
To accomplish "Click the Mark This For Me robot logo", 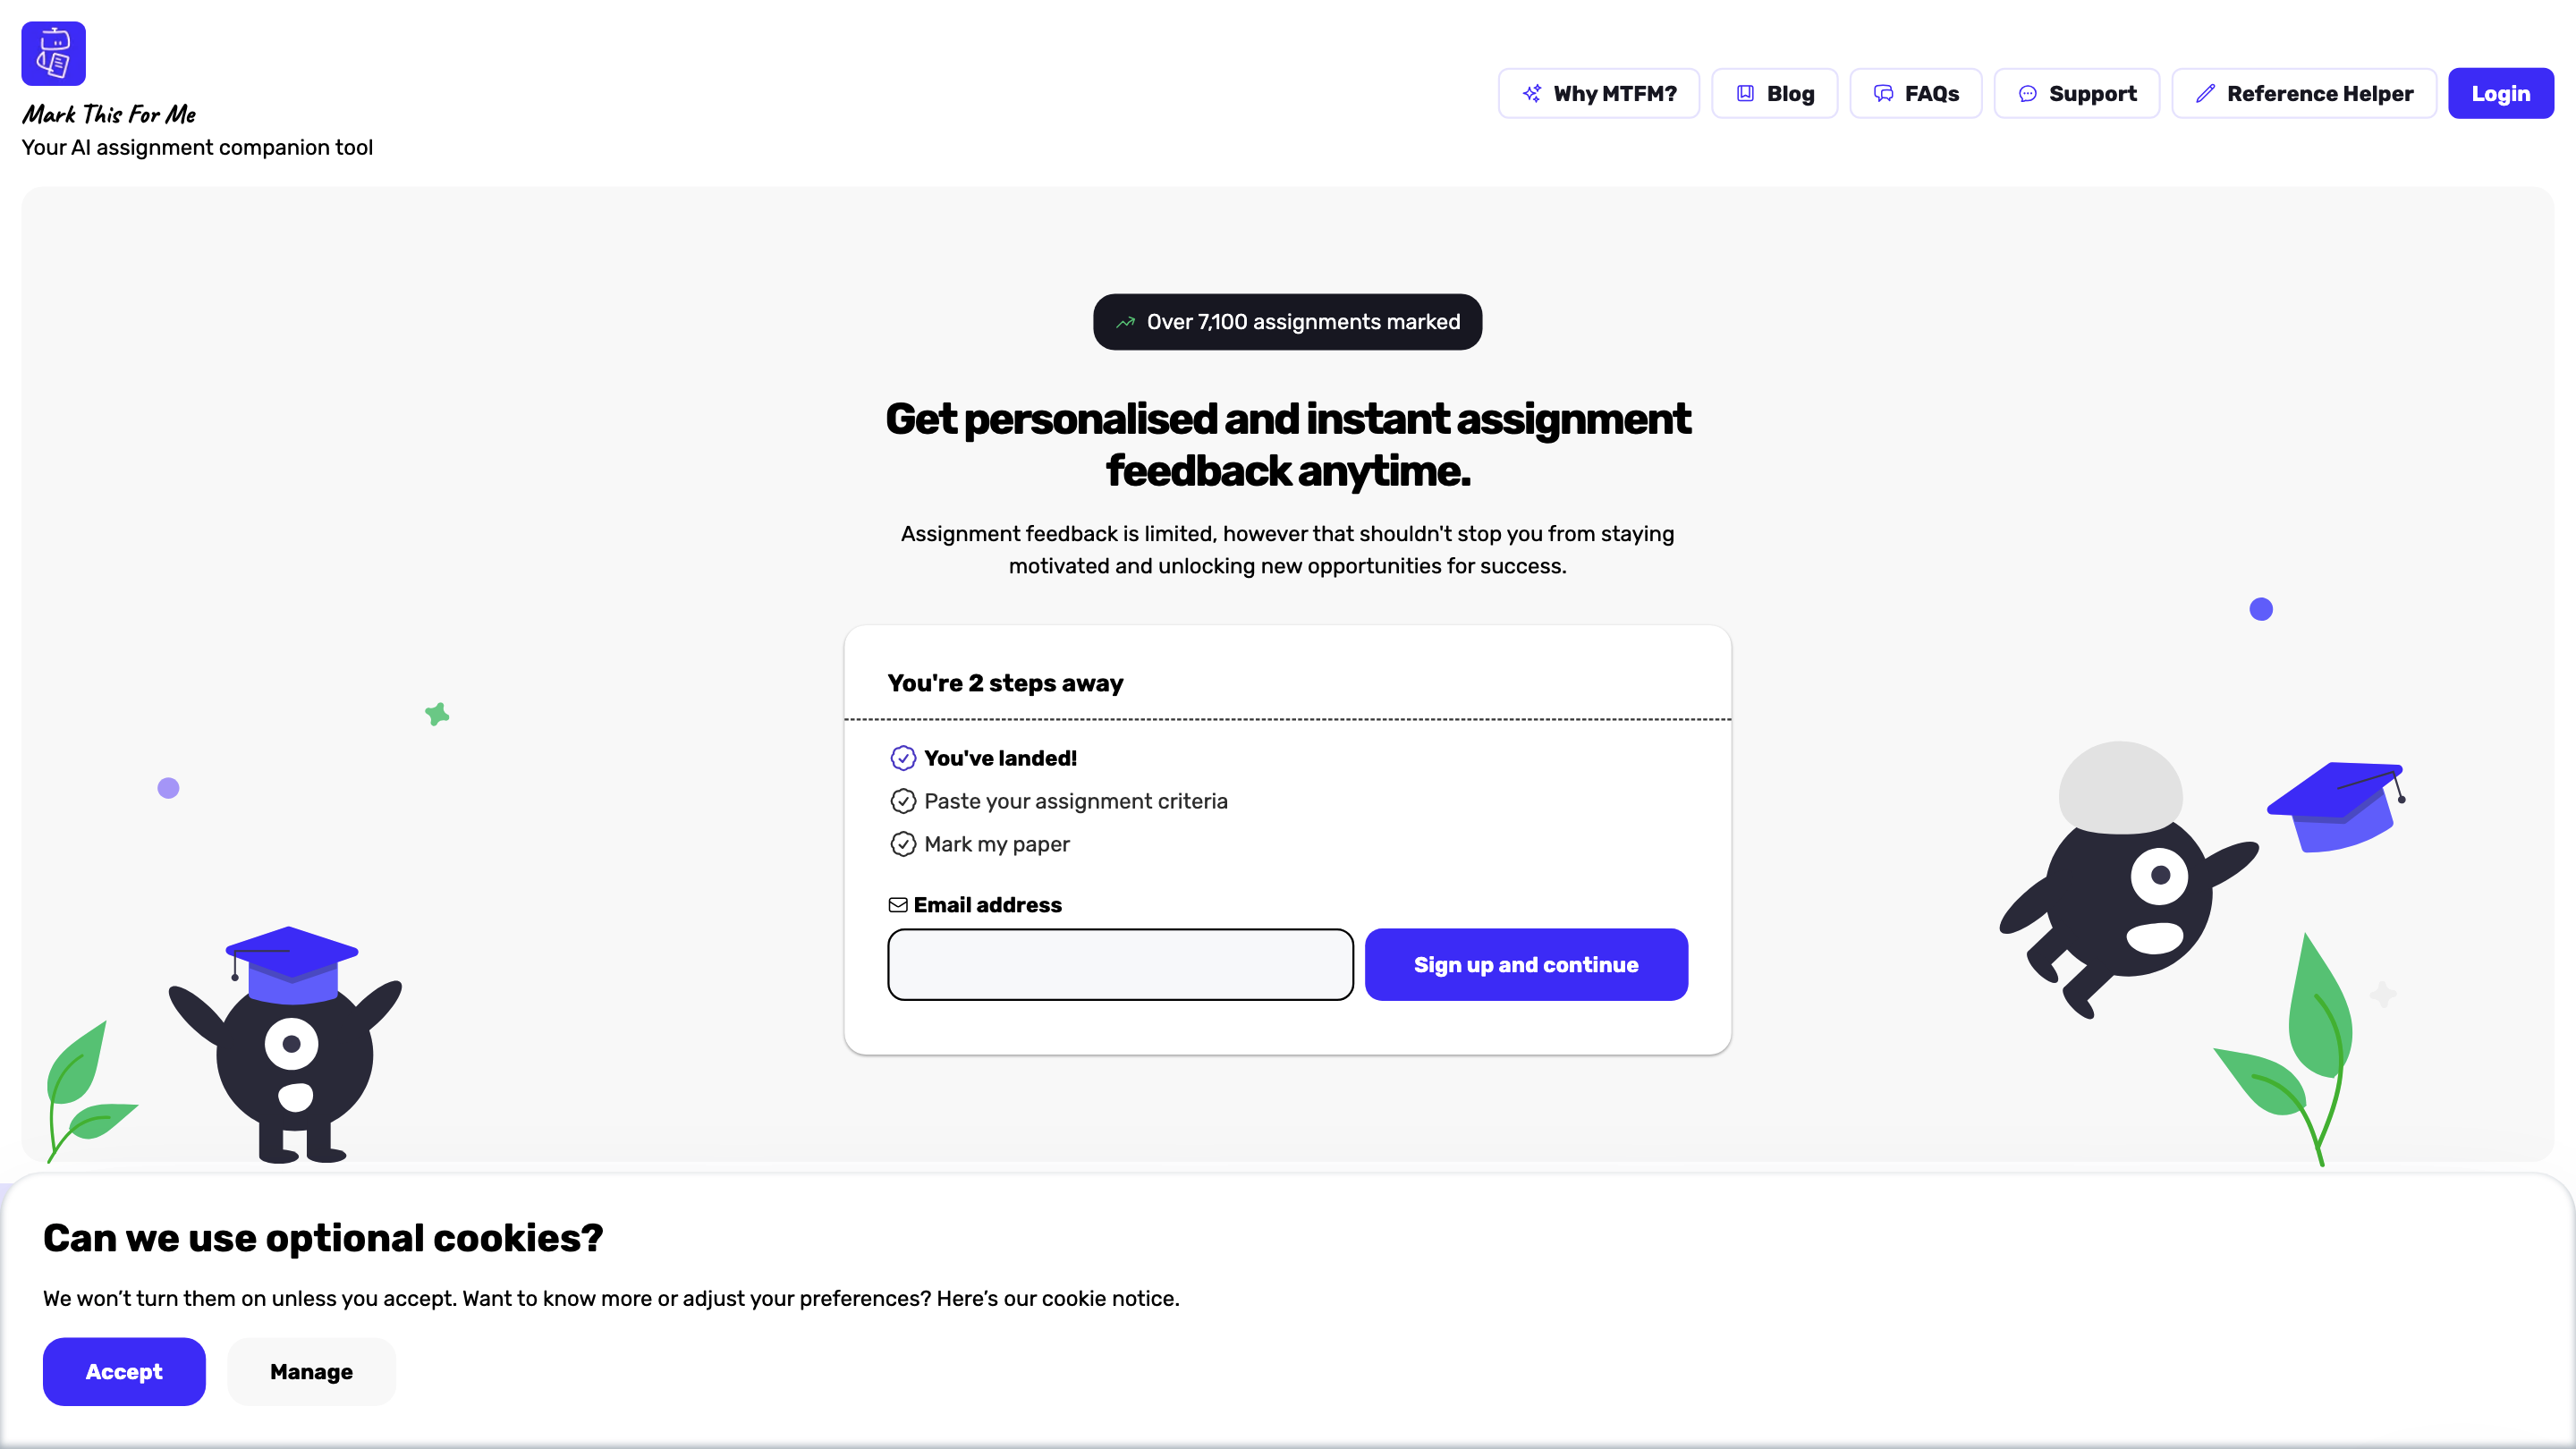I will pos(53,53).
